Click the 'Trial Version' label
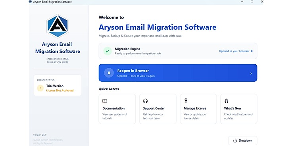This screenshot has width=292, height=146. point(55,86)
